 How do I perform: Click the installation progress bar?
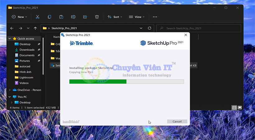[127, 82]
